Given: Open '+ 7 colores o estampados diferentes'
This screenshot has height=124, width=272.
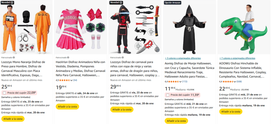Looking at the screenshot, I should [237, 58].
